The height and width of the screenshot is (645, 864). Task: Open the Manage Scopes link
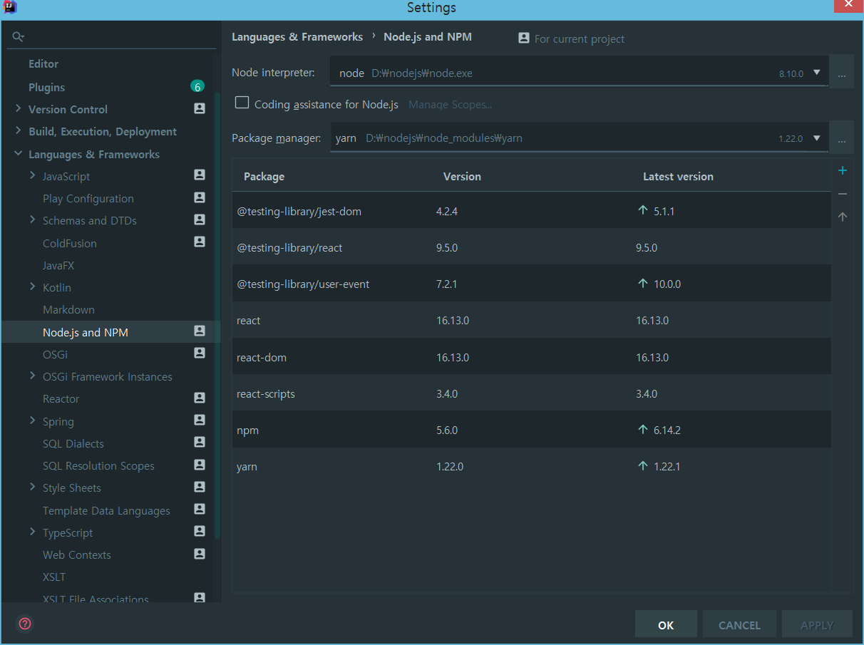pyautogui.click(x=450, y=105)
